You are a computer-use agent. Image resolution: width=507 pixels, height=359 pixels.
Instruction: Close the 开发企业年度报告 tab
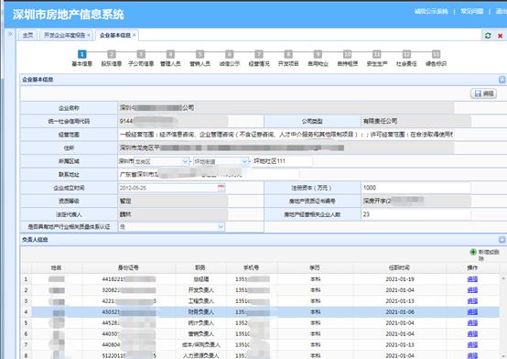click(89, 35)
